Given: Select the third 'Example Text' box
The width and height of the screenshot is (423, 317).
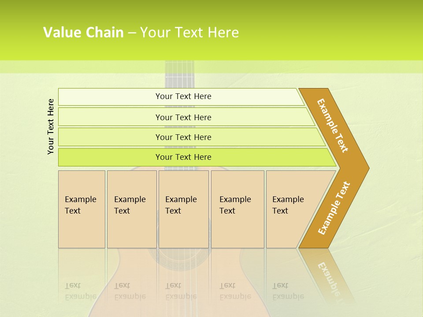Looking at the screenshot, I should click(184, 209).
